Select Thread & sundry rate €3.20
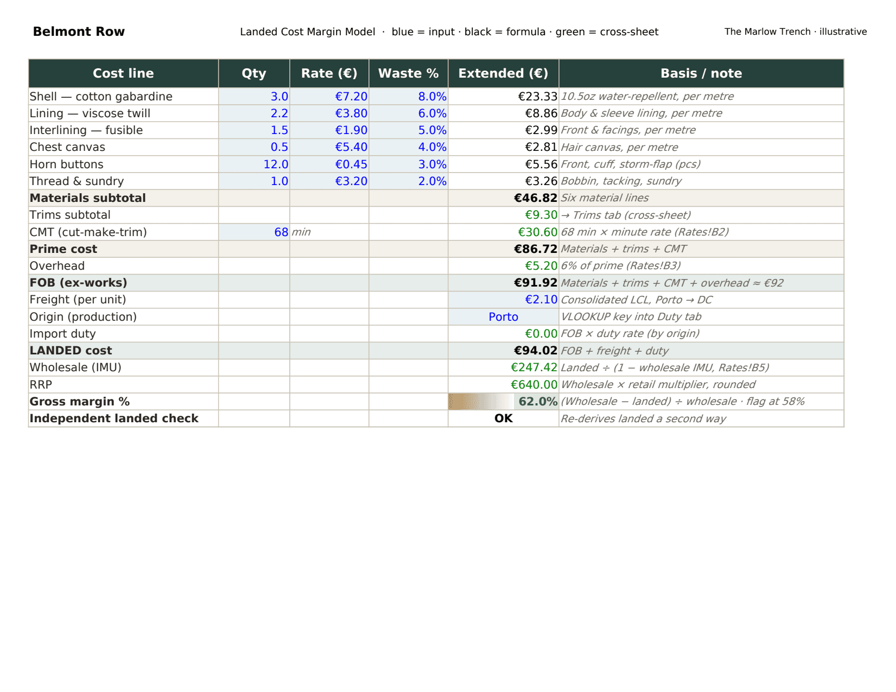This screenshot has width=896, height=692. point(329,181)
